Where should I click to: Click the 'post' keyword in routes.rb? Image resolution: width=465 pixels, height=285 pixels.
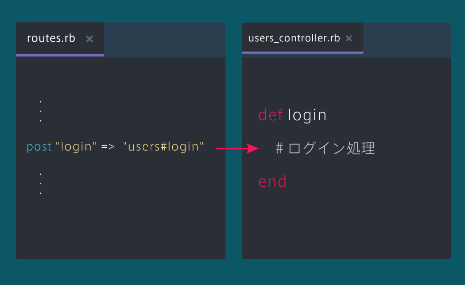tap(39, 147)
